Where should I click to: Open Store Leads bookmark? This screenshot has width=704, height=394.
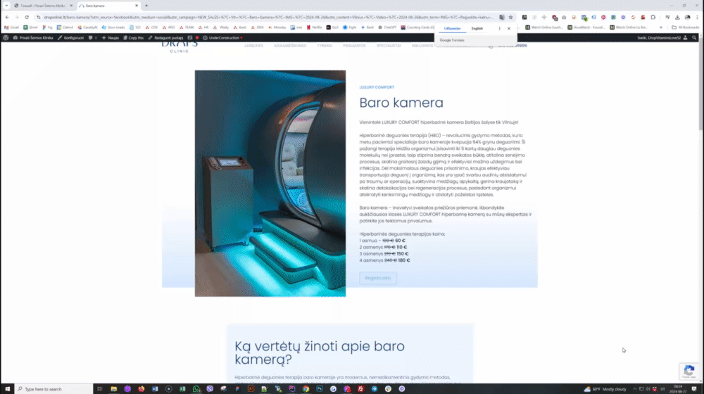(x=113, y=27)
